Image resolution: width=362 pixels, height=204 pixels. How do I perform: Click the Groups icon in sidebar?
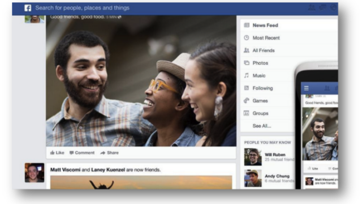(x=247, y=113)
